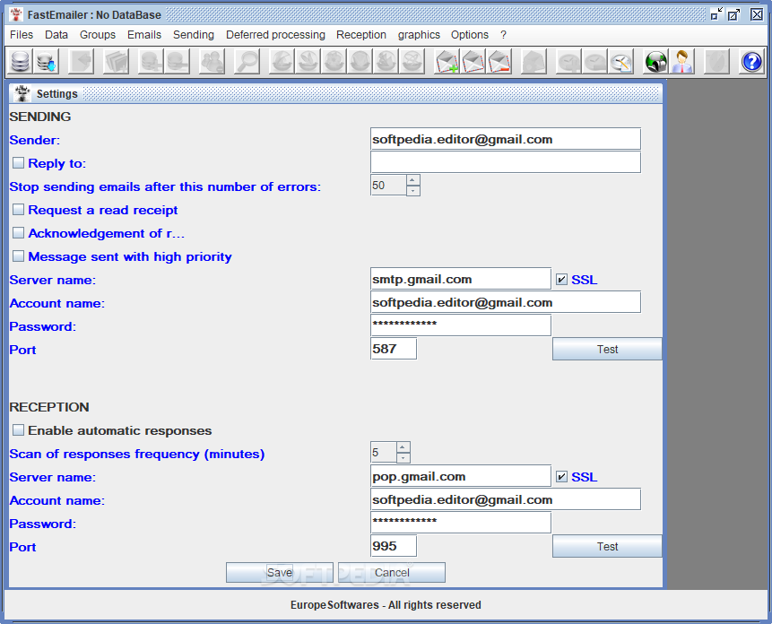Click the smtp.gmail.com server name field
This screenshot has height=624, width=772.
[460, 279]
